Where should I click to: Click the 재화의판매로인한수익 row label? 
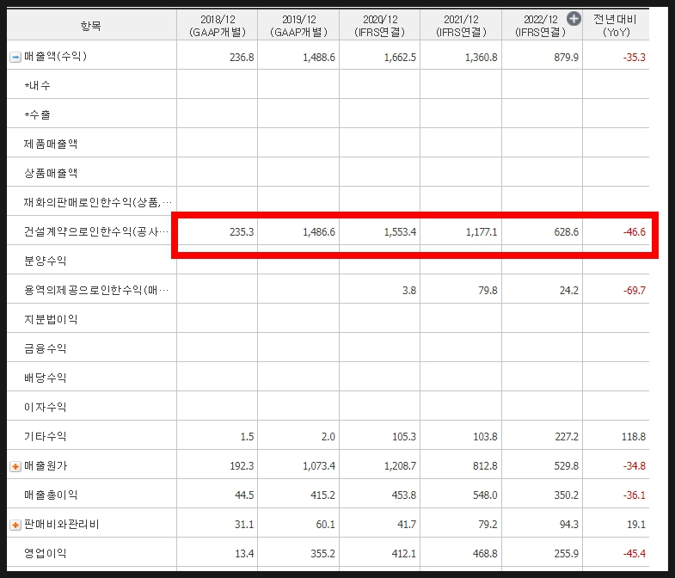98,202
